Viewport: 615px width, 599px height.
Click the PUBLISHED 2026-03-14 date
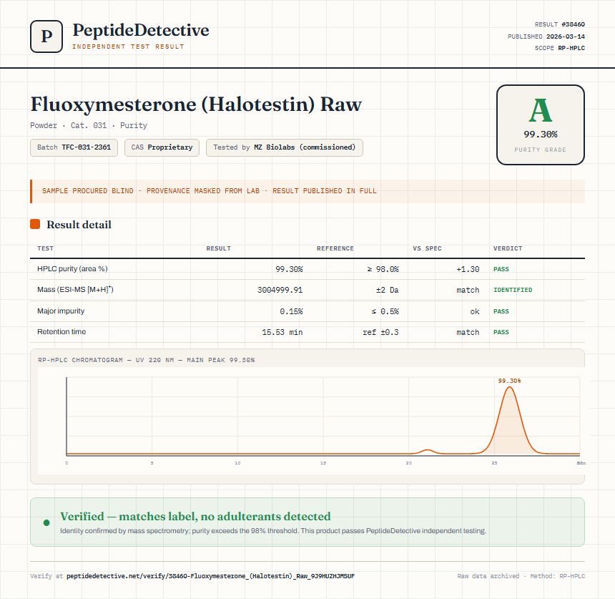point(546,36)
